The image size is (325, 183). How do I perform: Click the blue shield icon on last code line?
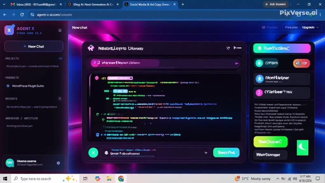(x=97, y=135)
